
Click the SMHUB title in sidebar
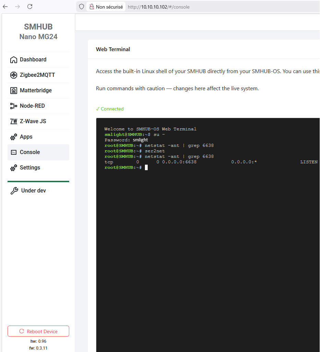38,27
